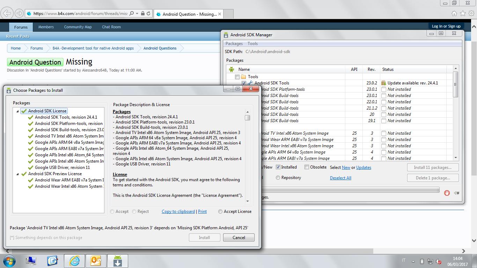Open the computer icon on the taskbar

[x=31, y=261]
